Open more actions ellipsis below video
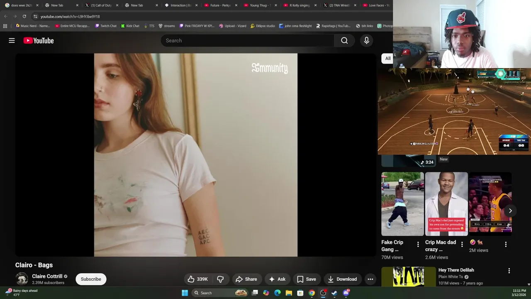The height and width of the screenshot is (299, 531). 370,279
